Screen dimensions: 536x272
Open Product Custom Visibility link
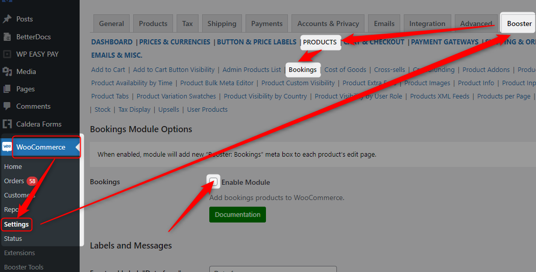point(298,83)
